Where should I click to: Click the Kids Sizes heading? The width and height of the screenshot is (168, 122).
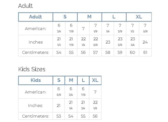32,69
